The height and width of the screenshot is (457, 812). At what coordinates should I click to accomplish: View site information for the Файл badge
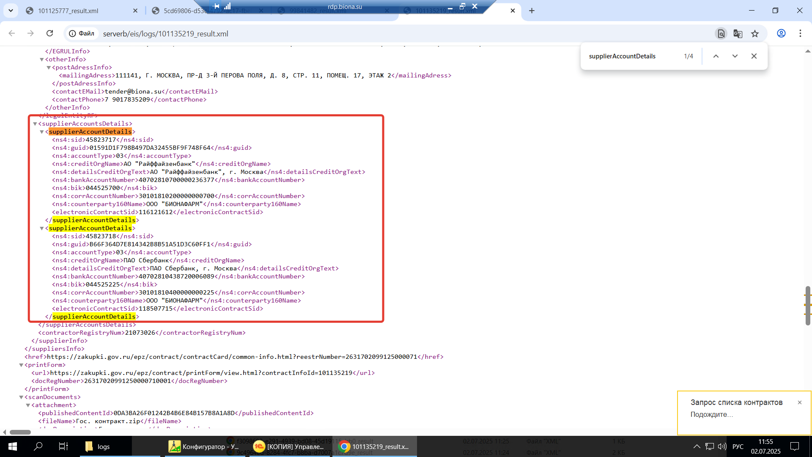coord(82,33)
